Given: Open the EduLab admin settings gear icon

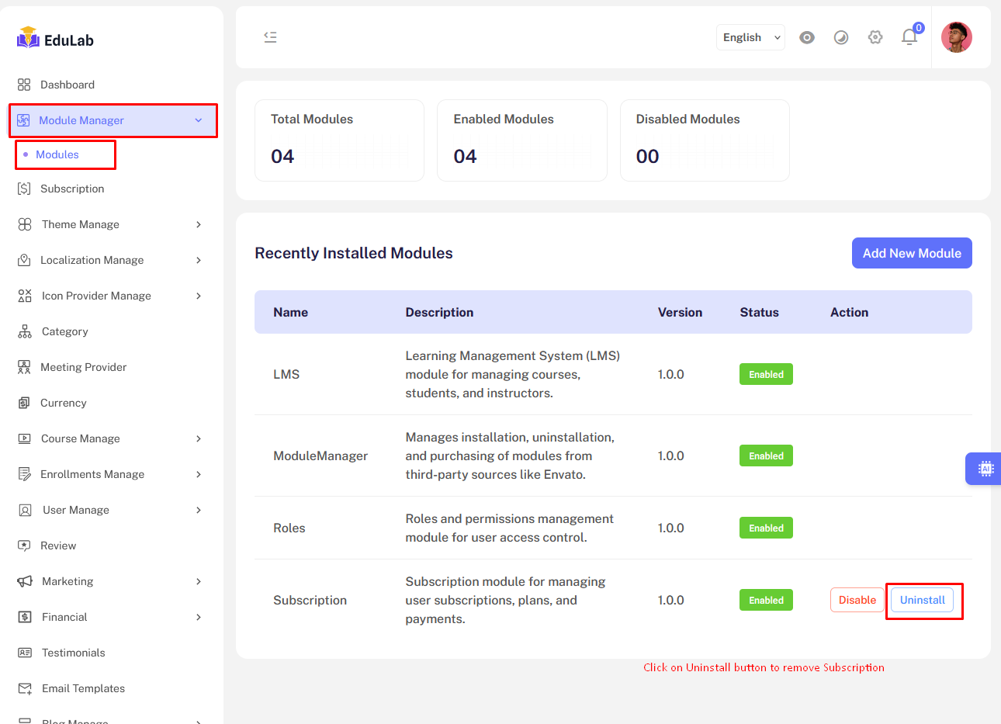Looking at the screenshot, I should pos(875,36).
